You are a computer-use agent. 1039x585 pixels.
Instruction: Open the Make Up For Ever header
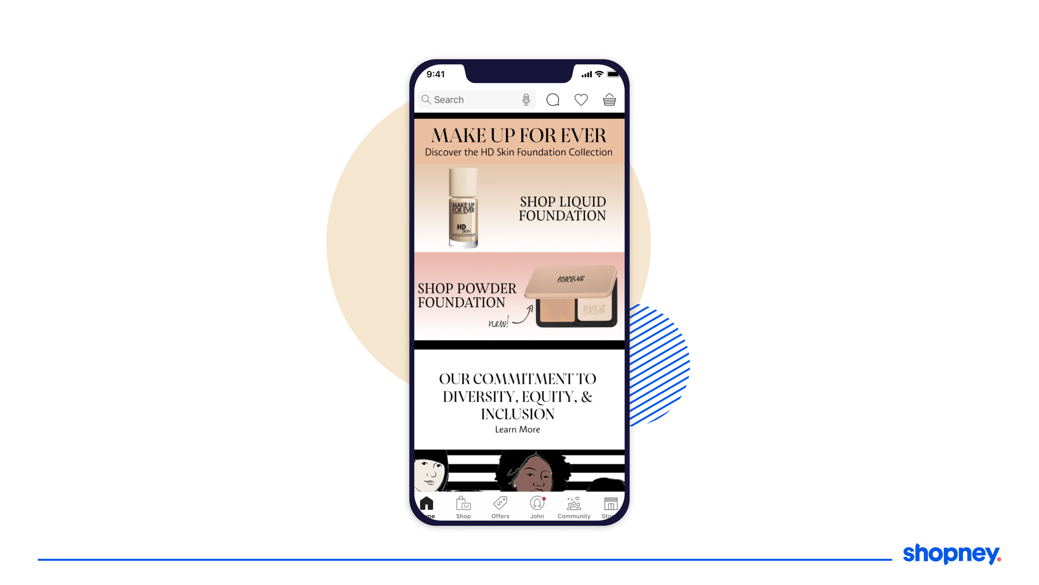point(519,135)
